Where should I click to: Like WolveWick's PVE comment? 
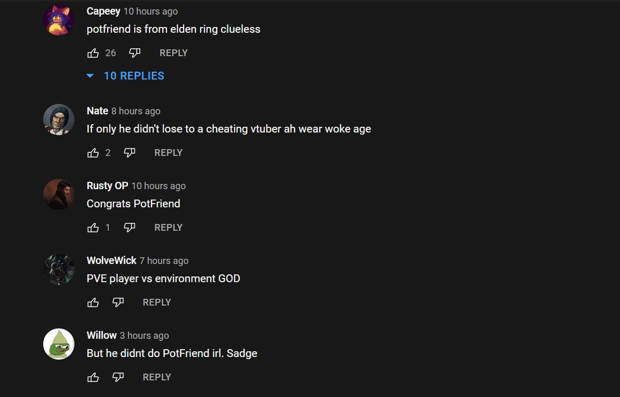[93, 302]
